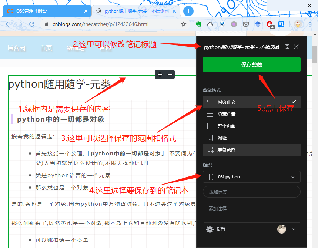
Task: Click the article title python随用随学-元类
Action: tap(60, 84)
